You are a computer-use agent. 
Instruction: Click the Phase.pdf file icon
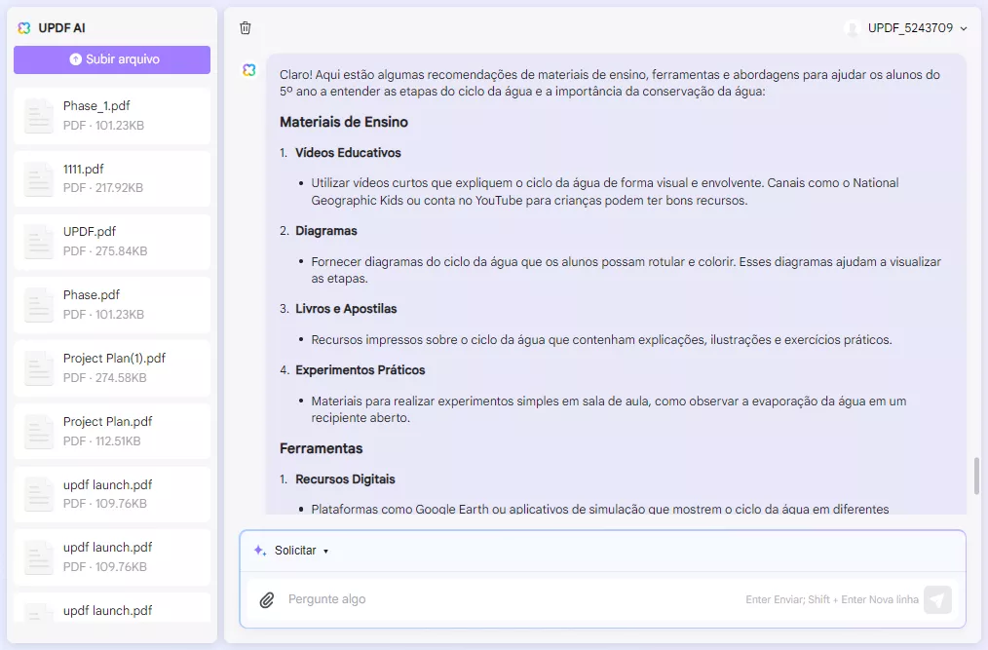[x=38, y=305]
